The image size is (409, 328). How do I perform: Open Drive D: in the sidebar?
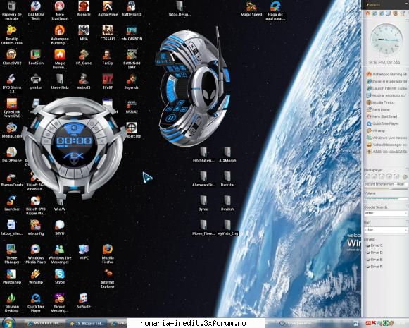click(x=375, y=253)
